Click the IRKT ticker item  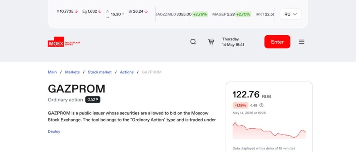pyautogui.click(x=265, y=14)
